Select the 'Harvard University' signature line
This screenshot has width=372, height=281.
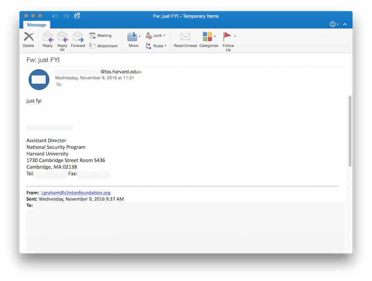47,154
